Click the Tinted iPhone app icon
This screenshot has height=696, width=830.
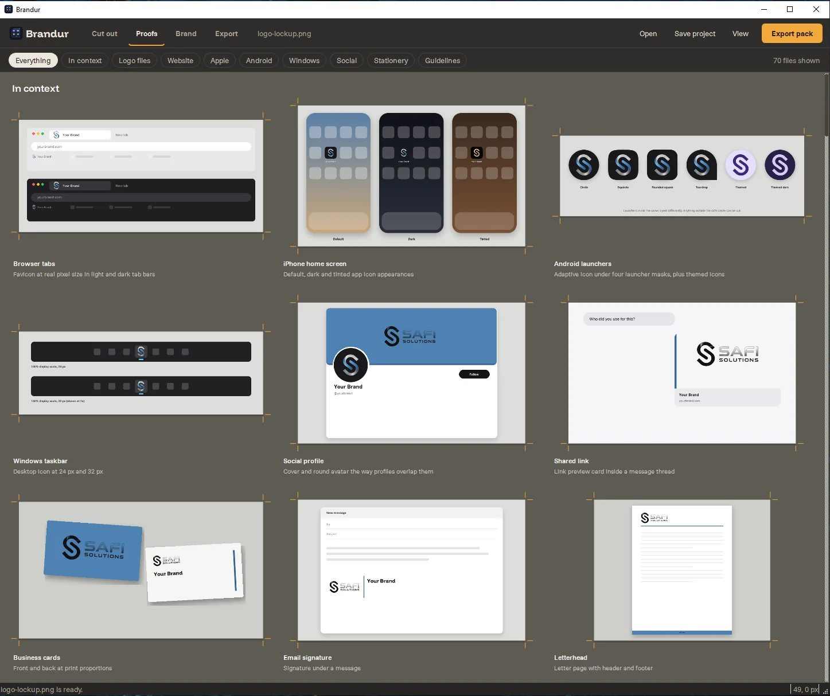[x=477, y=153]
